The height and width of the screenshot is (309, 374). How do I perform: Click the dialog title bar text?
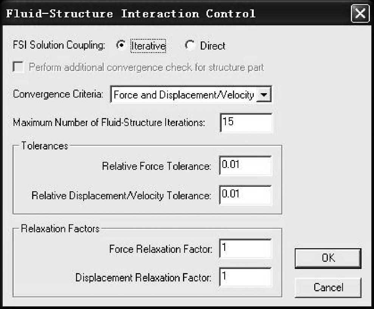(x=131, y=14)
